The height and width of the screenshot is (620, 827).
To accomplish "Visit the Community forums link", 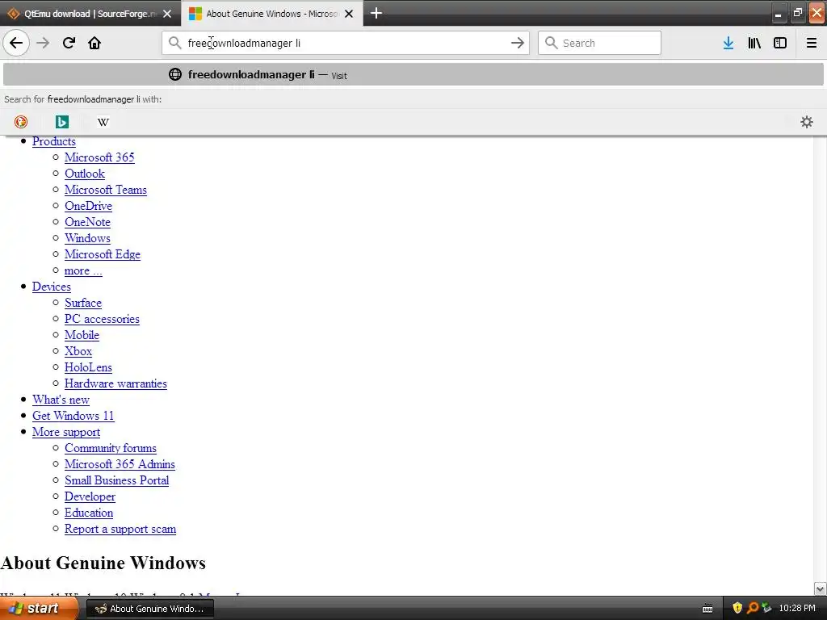I will 110,448.
